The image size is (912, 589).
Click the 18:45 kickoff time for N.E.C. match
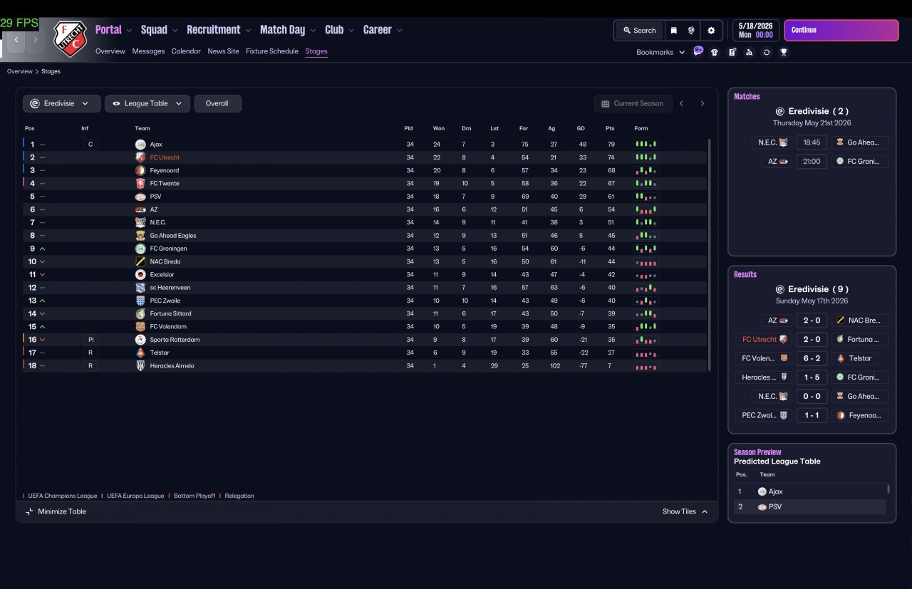(x=812, y=142)
